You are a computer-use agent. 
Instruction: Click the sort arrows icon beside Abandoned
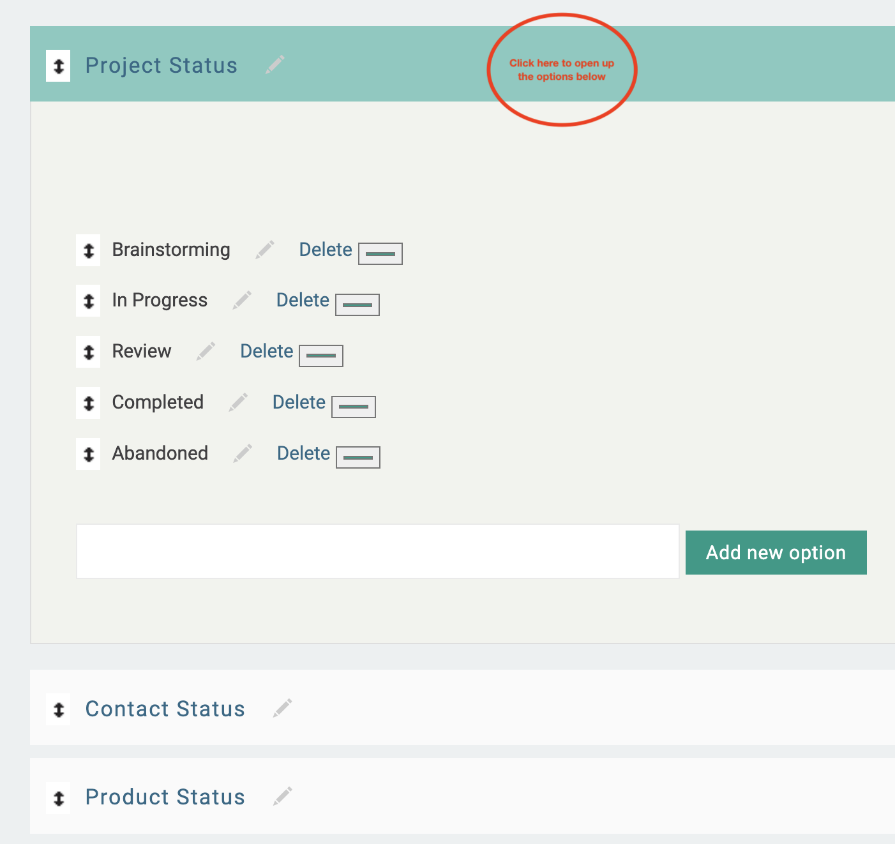point(89,454)
